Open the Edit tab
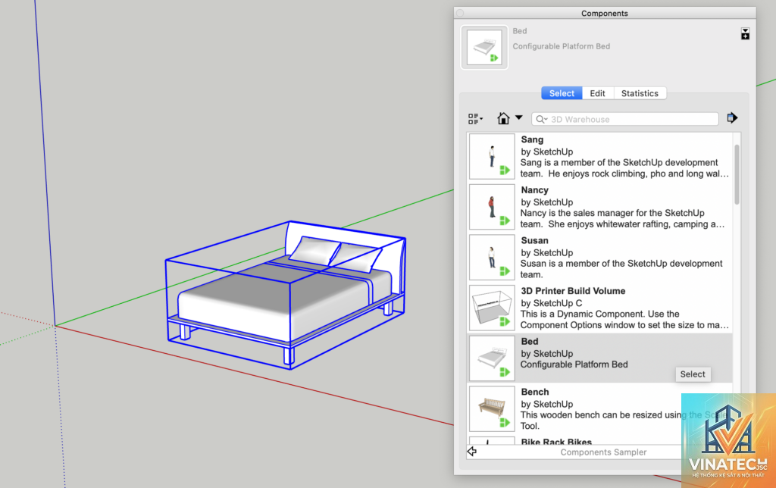776x488 pixels. coord(597,93)
